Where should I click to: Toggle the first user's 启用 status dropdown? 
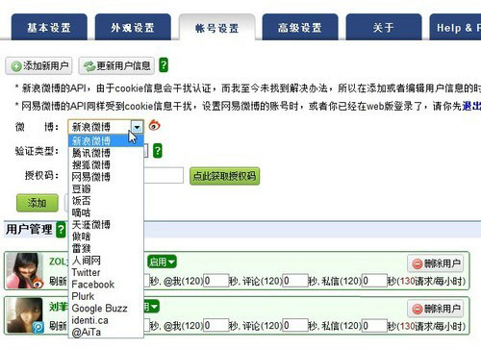pyautogui.click(x=162, y=262)
